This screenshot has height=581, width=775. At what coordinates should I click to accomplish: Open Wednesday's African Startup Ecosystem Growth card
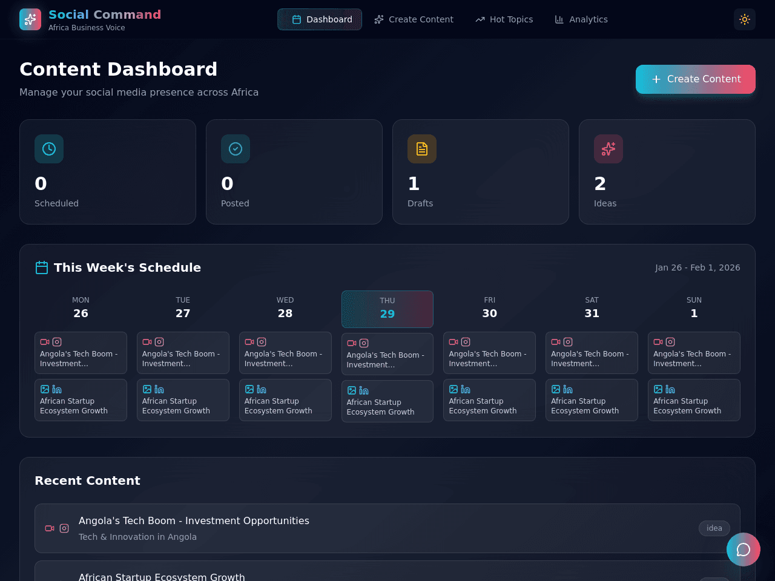pyautogui.click(x=285, y=400)
